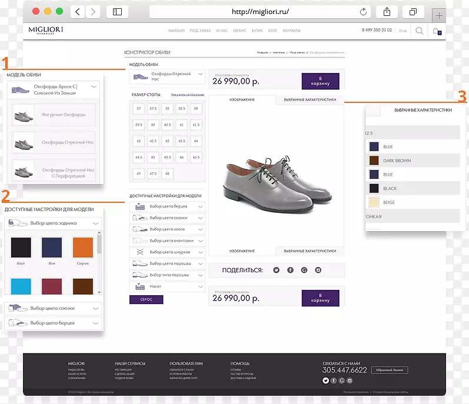Image resolution: width=469 pixels, height=404 pixels.
Task: Expand the Нокат setting chevron
Action: tap(201, 286)
